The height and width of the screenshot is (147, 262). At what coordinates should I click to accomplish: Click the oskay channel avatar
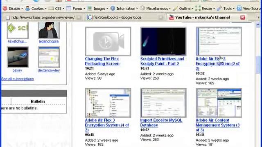pos(18,57)
